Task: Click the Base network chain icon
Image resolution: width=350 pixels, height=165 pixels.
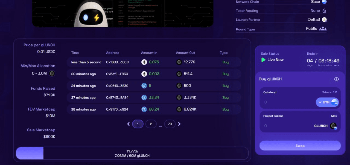Action: click(324, 2)
